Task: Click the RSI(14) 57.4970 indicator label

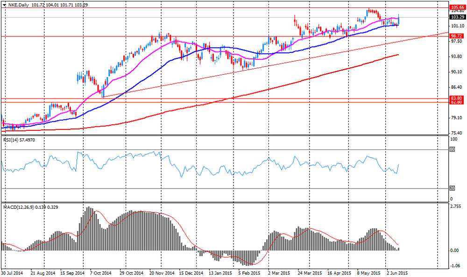Action: click(x=19, y=140)
